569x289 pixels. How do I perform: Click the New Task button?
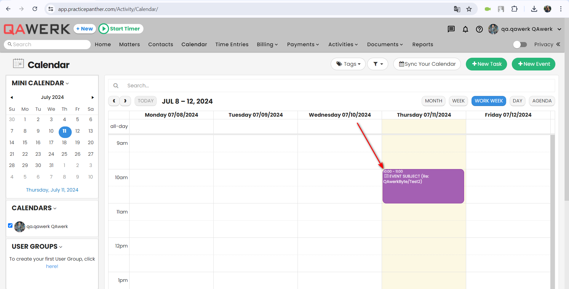[x=486, y=64]
